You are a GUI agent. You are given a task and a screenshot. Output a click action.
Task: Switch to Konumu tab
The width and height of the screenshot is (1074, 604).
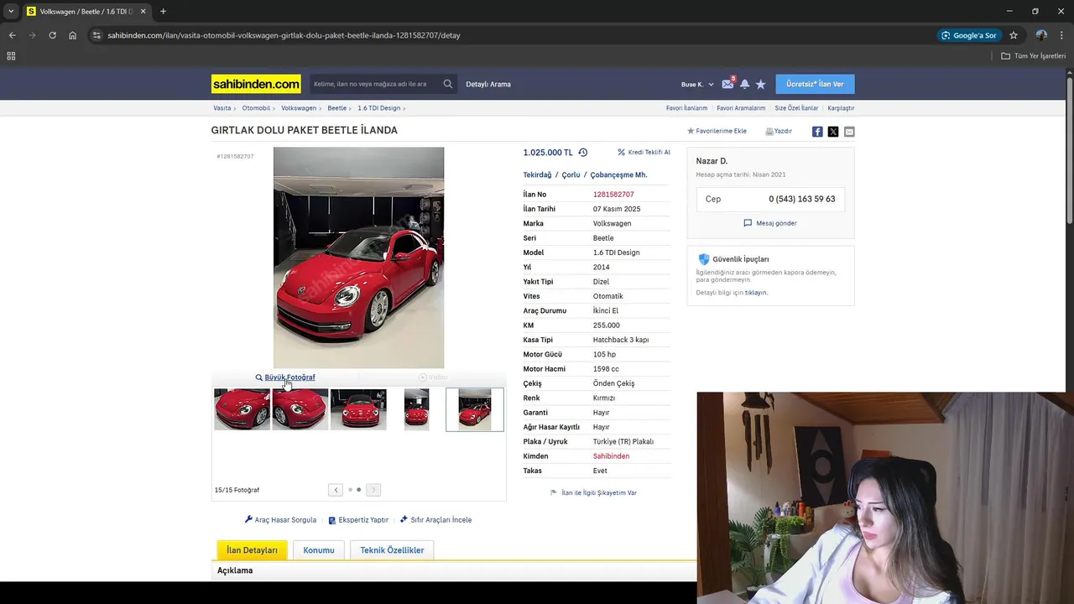pyautogui.click(x=319, y=550)
